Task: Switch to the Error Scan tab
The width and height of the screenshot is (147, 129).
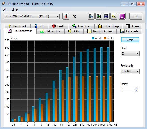Action: pyautogui.click(x=82, y=26)
